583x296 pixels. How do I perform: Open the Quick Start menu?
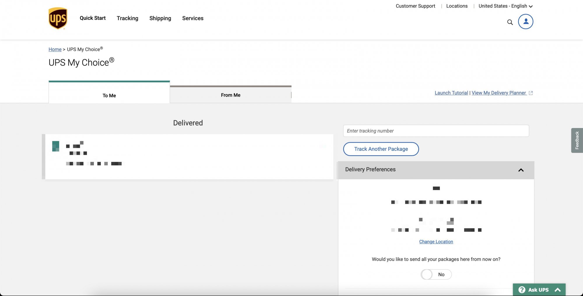93,18
